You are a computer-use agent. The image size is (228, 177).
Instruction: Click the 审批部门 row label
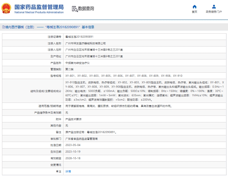point(56,139)
